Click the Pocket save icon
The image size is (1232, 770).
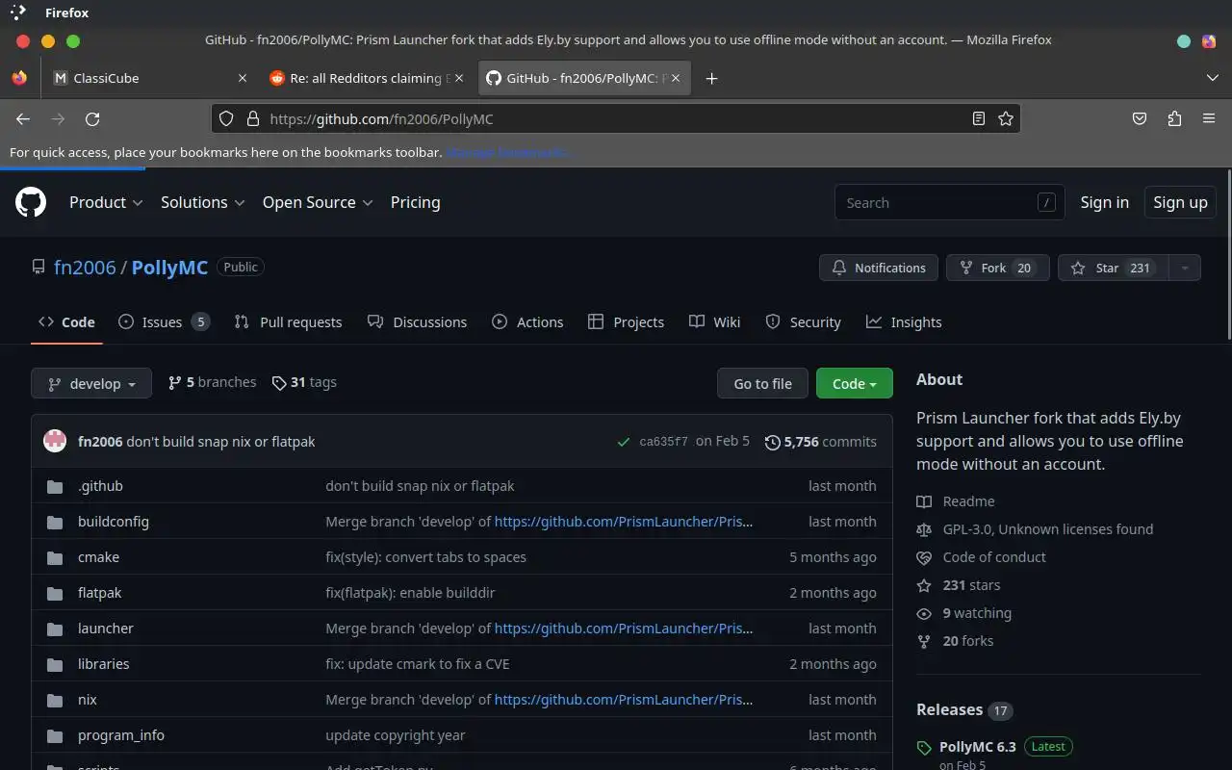pyautogui.click(x=1140, y=118)
